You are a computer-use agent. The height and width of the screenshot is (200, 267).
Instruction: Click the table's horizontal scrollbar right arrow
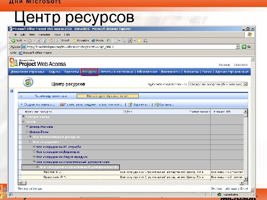[x=241, y=183]
